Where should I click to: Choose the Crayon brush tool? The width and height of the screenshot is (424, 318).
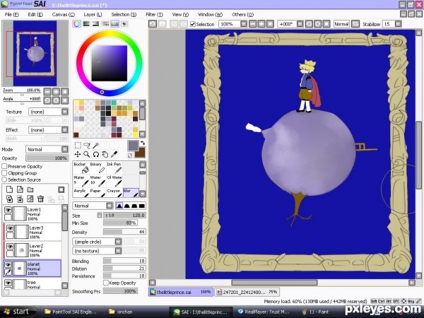coord(114,193)
